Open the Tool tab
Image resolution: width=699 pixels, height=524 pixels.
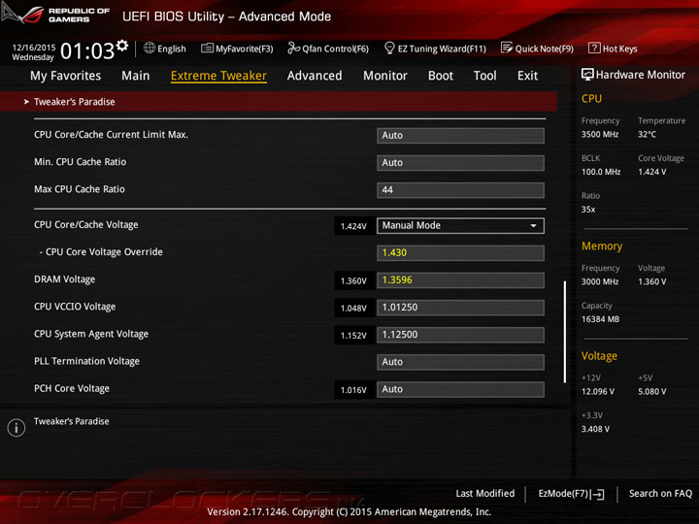point(485,76)
